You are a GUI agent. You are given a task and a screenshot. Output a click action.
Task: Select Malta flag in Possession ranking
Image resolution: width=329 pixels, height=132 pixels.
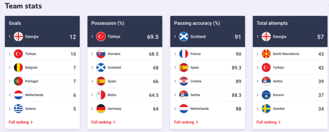tap(101, 95)
